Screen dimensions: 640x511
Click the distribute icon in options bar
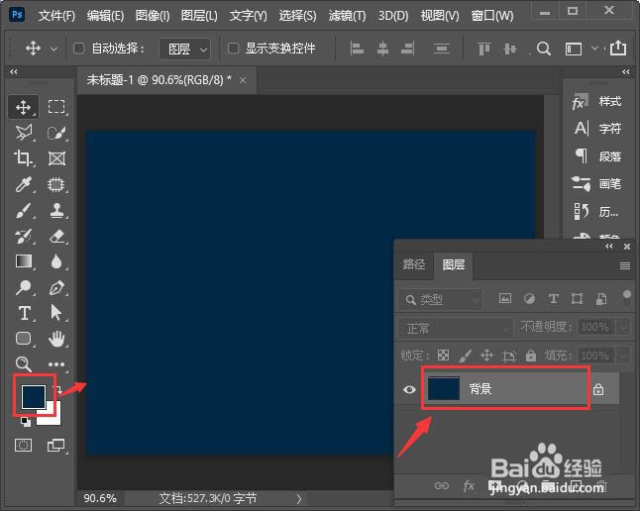click(x=441, y=49)
